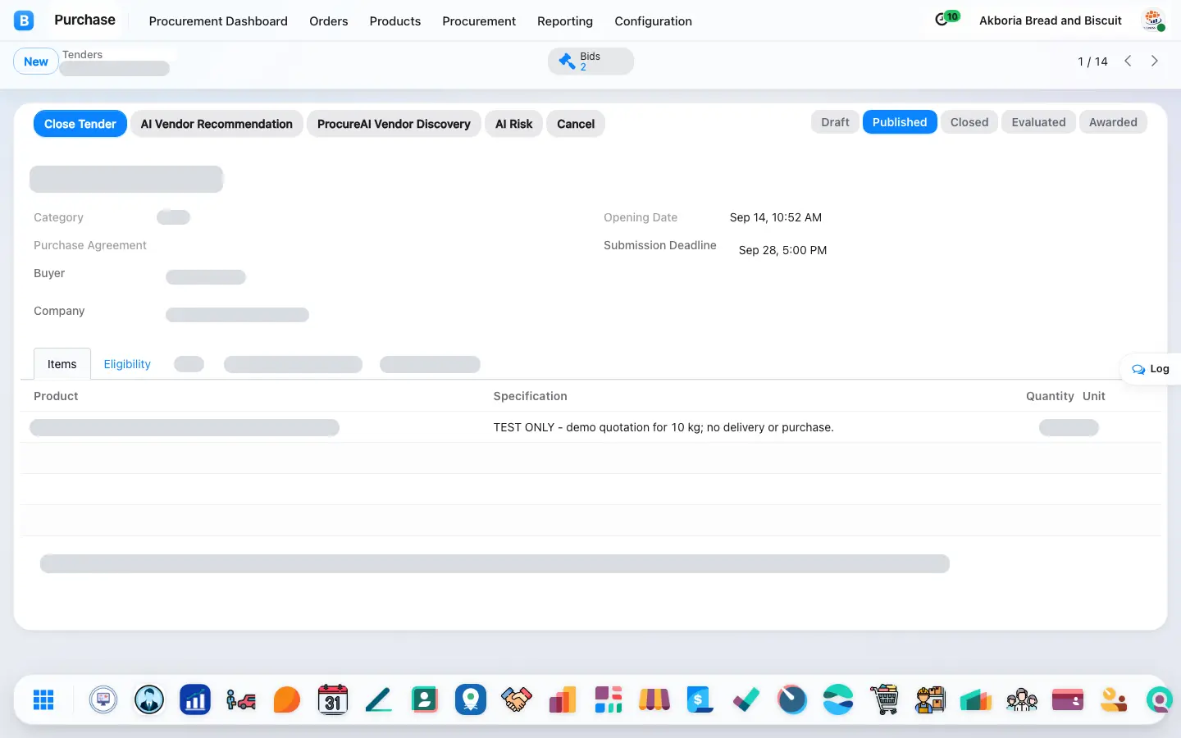The width and height of the screenshot is (1181, 738).
Task: Open the round timer gauge app icon
Action: [792, 699]
